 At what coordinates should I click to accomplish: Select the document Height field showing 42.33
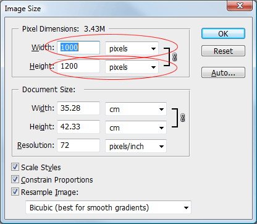(x=78, y=127)
